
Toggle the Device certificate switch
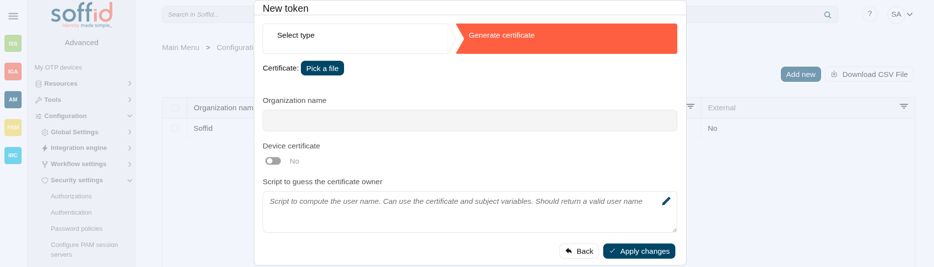[273, 161]
